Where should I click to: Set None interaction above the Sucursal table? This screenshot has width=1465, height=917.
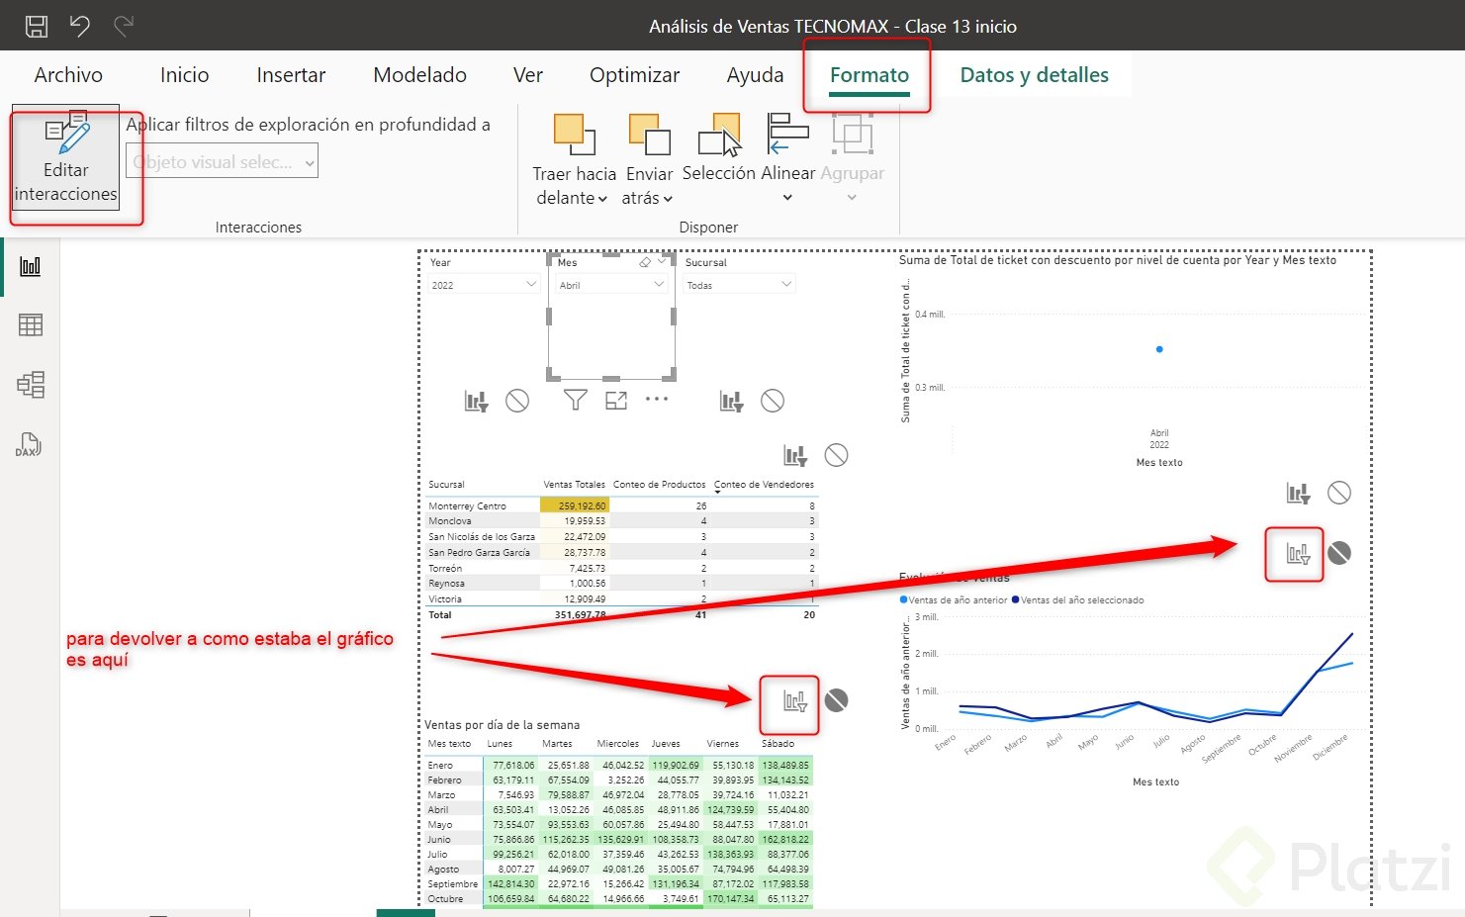(837, 455)
